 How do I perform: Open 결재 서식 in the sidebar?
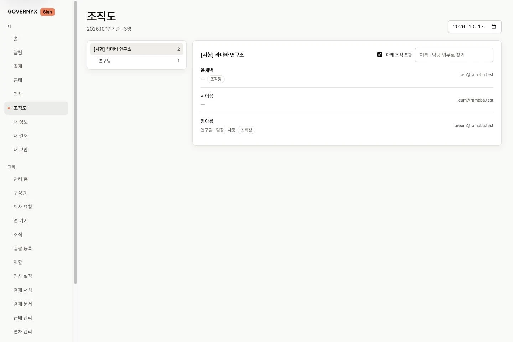tap(36, 290)
